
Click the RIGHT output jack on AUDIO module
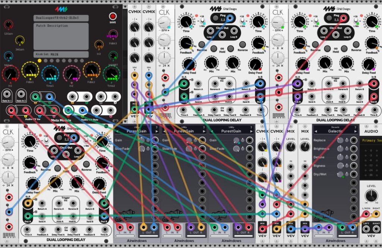pyautogui.click(x=376, y=229)
